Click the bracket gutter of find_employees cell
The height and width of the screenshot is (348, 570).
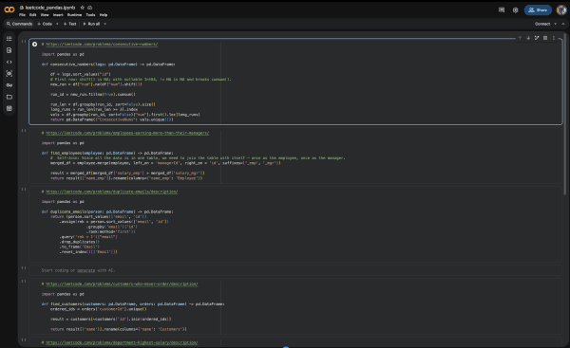[x=24, y=131]
